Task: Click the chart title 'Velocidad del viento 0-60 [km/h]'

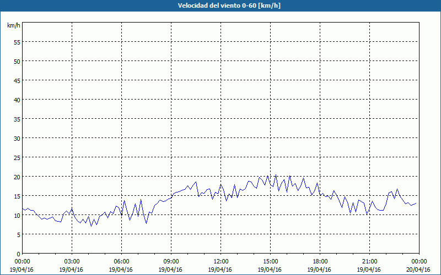Action: (229, 5)
